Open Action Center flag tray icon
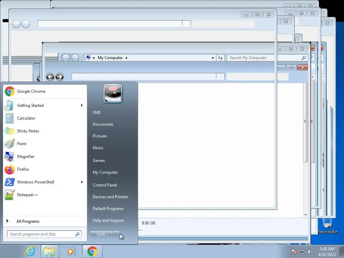344x258 pixels. tap(294, 252)
